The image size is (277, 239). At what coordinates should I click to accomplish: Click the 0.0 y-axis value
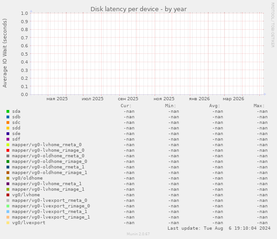tap(25, 95)
